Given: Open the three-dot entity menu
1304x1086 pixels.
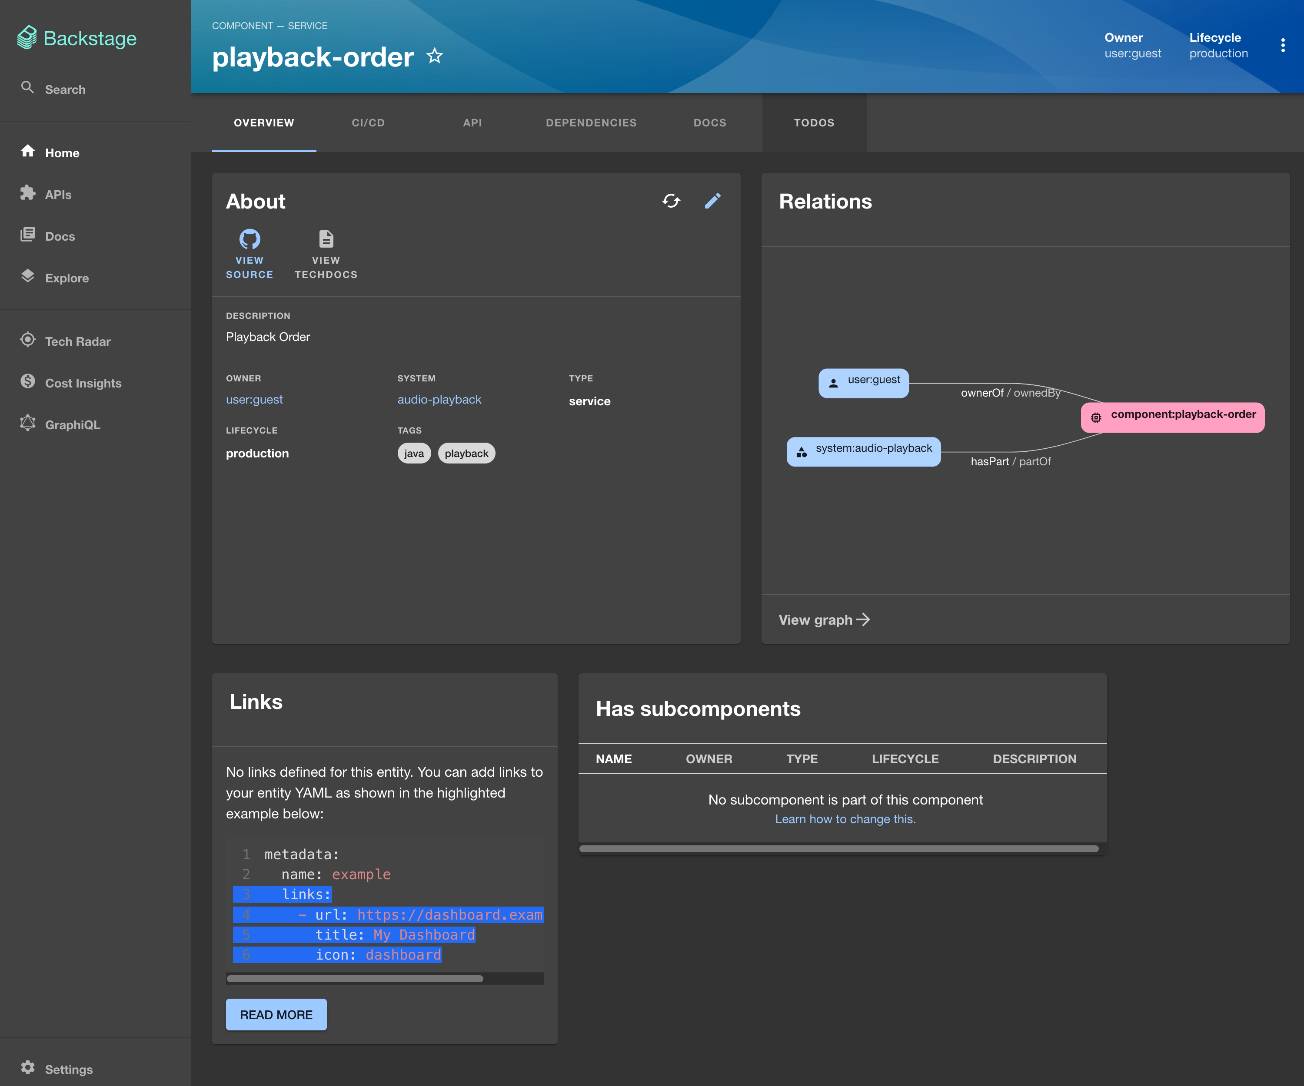Looking at the screenshot, I should 1282,45.
